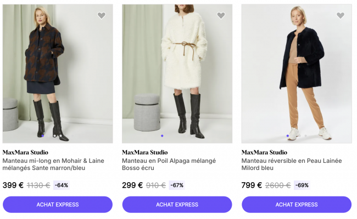
Task: Visit MaxMara Studio brand above reversible coat
Action: point(264,152)
